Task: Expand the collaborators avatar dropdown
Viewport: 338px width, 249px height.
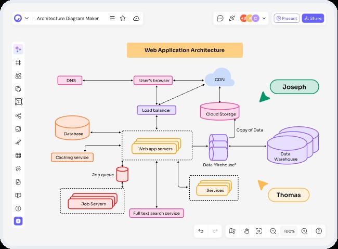Action: click(x=264, y=18)
